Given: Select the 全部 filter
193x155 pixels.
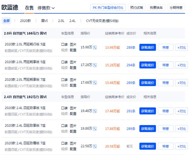Looking at the screenshot, I should pyautogui.click(x=6, y=21).
